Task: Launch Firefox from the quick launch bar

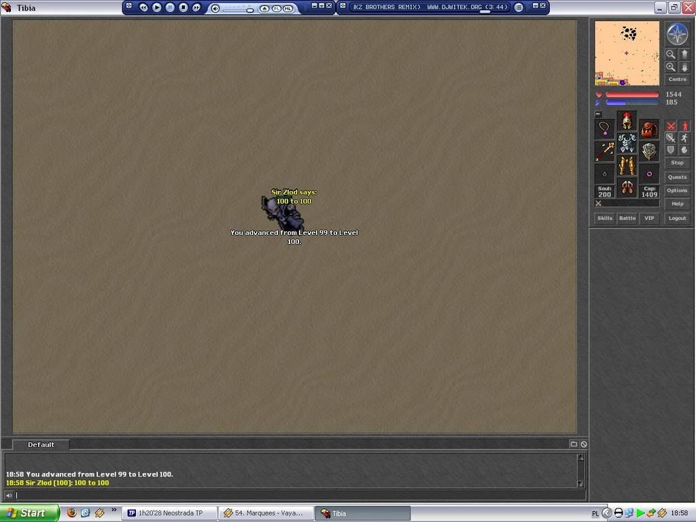Action: coord(71,512)
